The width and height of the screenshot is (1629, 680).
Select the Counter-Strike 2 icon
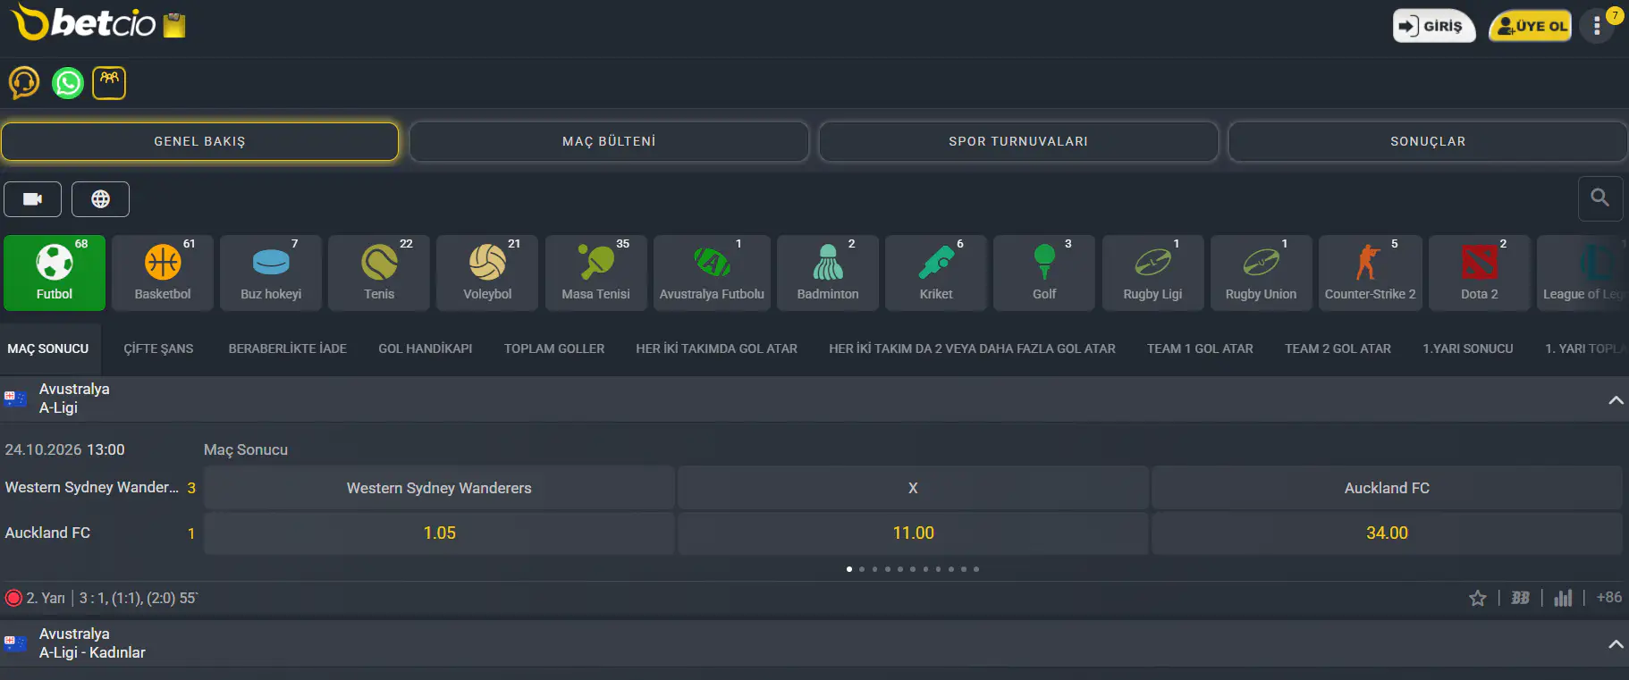1371,273
